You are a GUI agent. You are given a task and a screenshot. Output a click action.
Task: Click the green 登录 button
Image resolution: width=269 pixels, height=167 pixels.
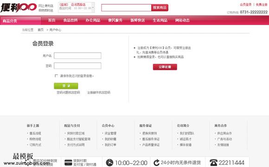(x=66, y=86)
